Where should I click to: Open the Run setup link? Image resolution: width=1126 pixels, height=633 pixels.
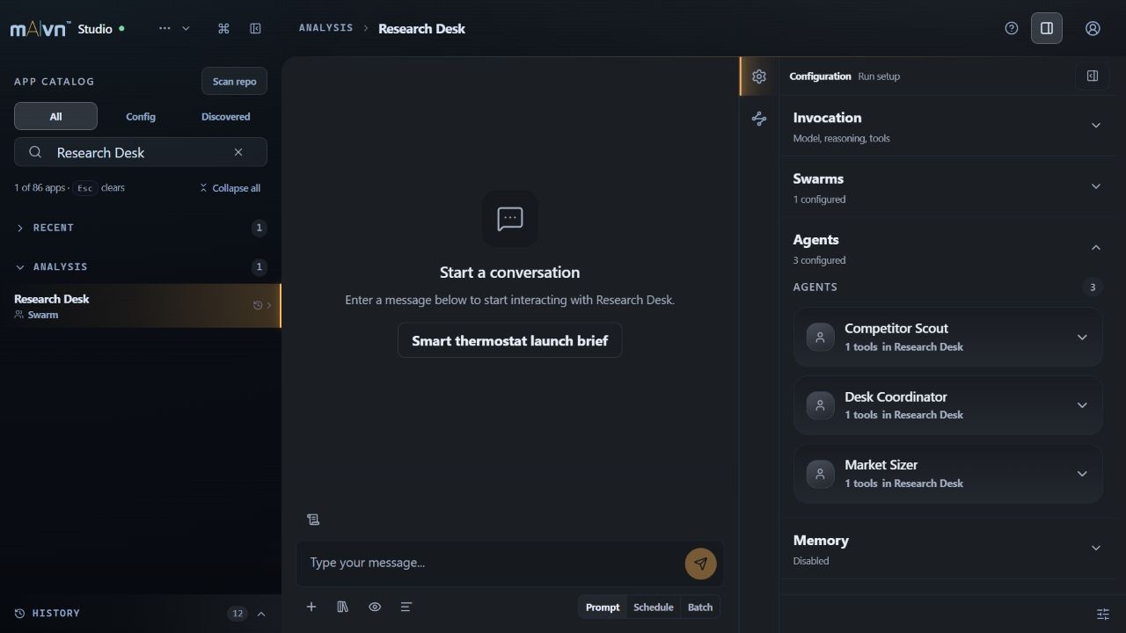(x=879, y=76)
